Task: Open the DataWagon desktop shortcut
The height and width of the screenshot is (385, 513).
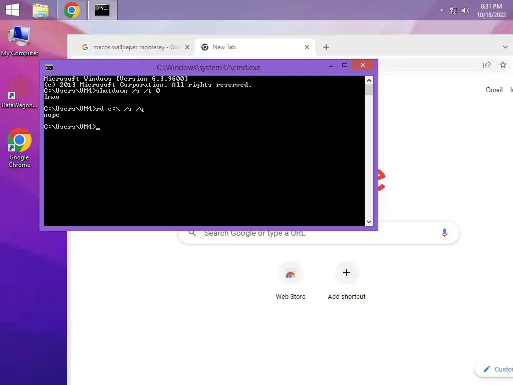Action: coord(20,93)
